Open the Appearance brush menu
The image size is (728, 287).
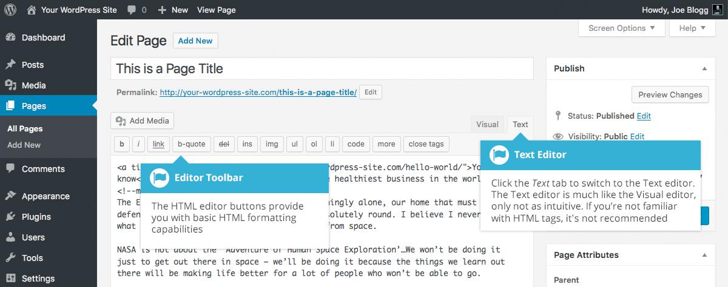click(10, 196)
